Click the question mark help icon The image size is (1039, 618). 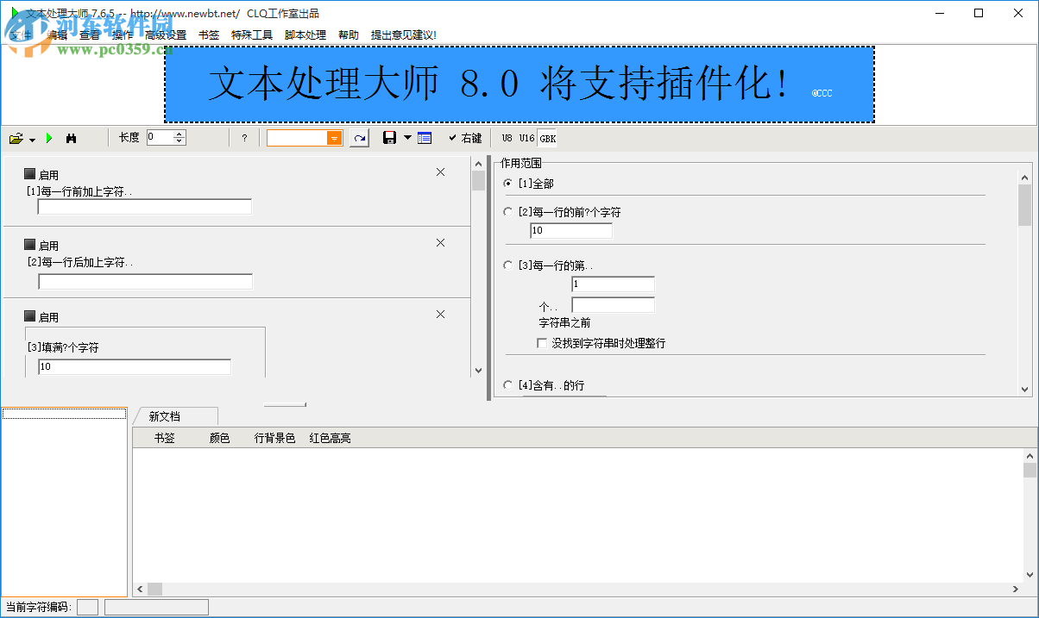244,137
